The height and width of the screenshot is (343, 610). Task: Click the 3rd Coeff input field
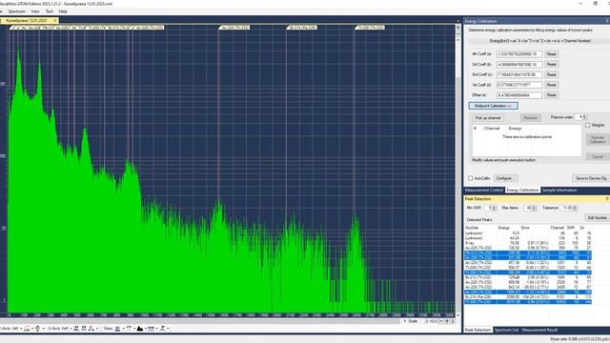pyautogui.click(x=519, y=64)
